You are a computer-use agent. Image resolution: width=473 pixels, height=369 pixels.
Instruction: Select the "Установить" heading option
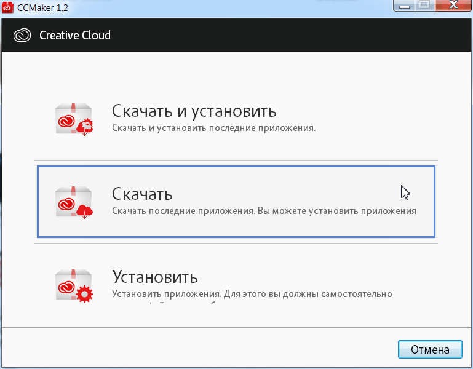[155, 277]
